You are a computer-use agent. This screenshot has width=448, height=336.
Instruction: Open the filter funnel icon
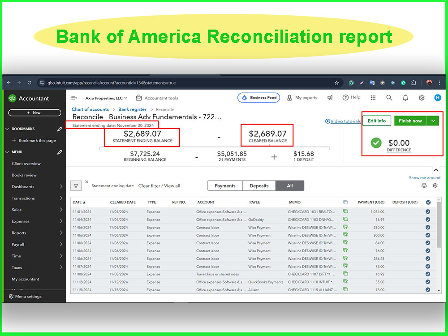point(76,186)
